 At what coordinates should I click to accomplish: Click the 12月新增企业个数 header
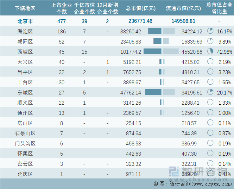107,8
